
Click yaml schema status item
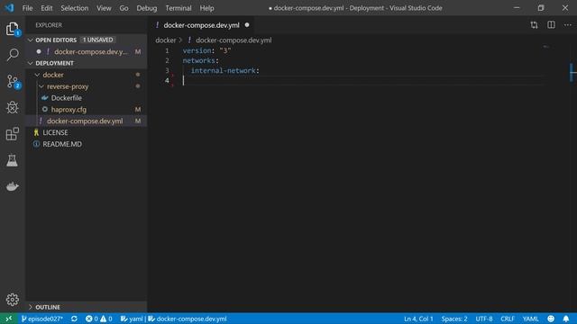point(132,319)
